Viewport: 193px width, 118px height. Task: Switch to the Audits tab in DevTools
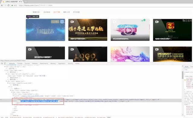click(x=77, y=63)
